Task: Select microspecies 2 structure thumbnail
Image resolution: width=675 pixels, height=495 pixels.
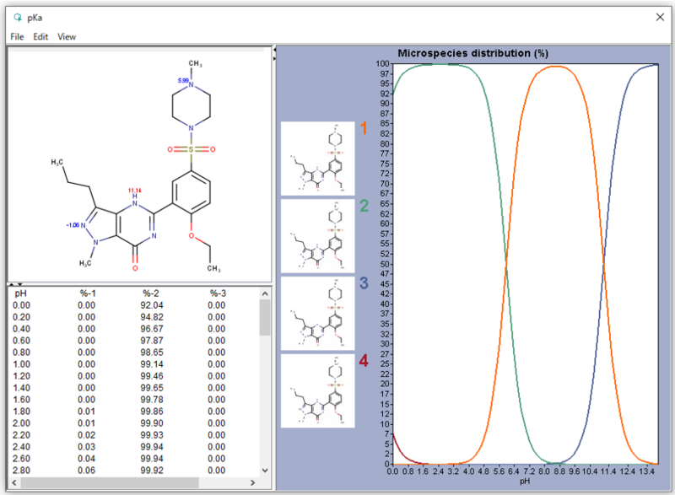Action: pyautogui.click(x=318, y=236)
